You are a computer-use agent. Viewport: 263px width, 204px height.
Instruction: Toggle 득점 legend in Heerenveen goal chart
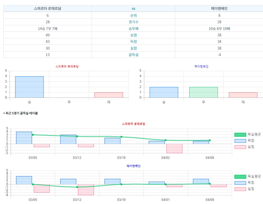(x=244, y=183)
